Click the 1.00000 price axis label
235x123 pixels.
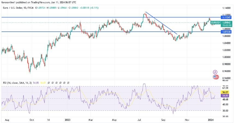pos(227,57)
